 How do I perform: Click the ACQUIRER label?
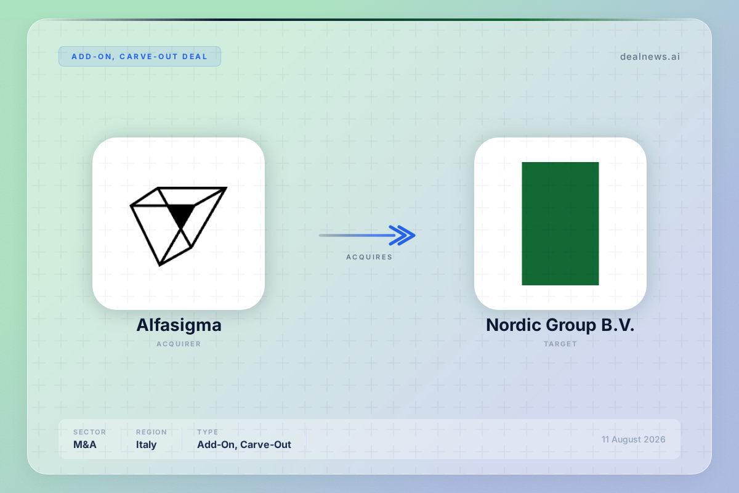coord(179,344)
